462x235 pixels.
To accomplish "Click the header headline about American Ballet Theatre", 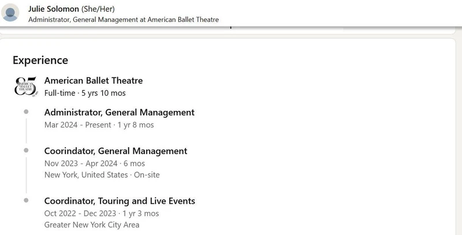I will (123, 20).
